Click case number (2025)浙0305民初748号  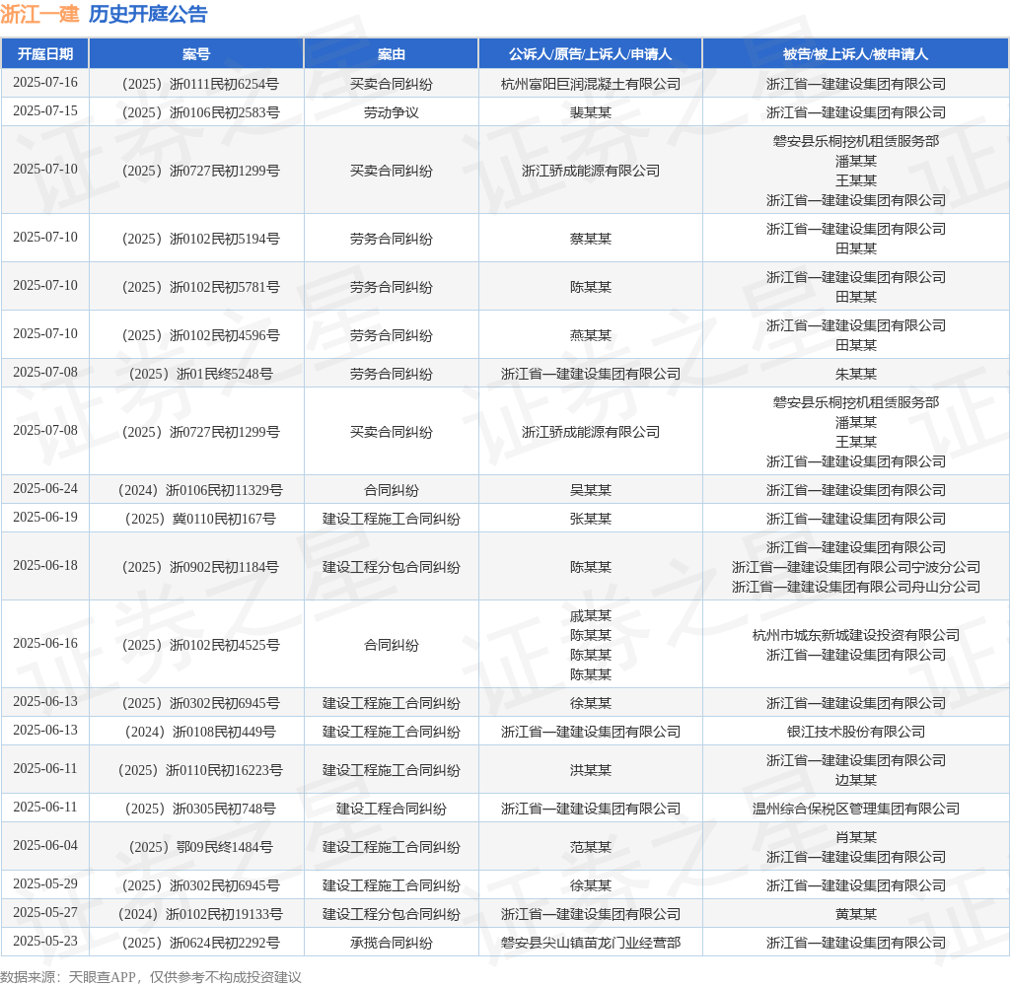click(201, 809)
